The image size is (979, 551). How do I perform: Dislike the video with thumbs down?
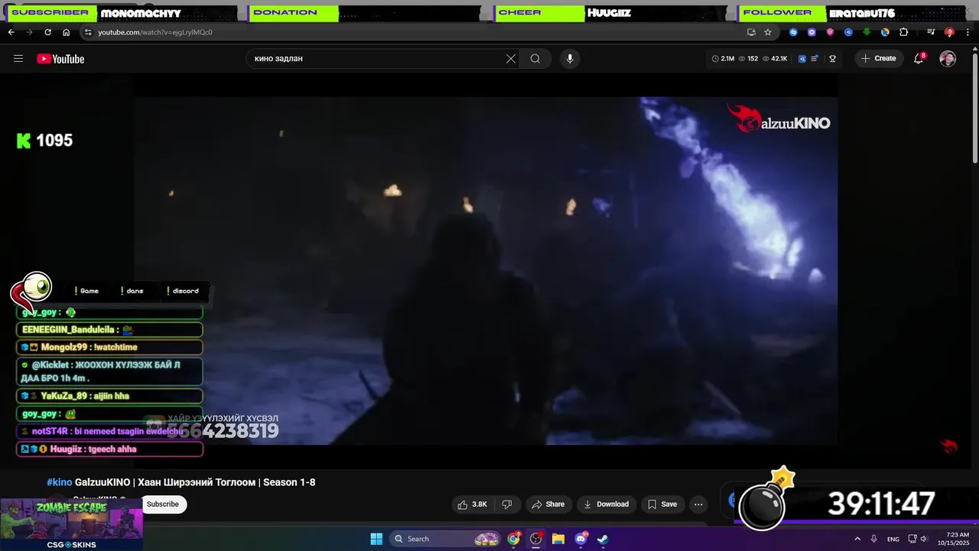pyautogui.click(x=506, y=504)
